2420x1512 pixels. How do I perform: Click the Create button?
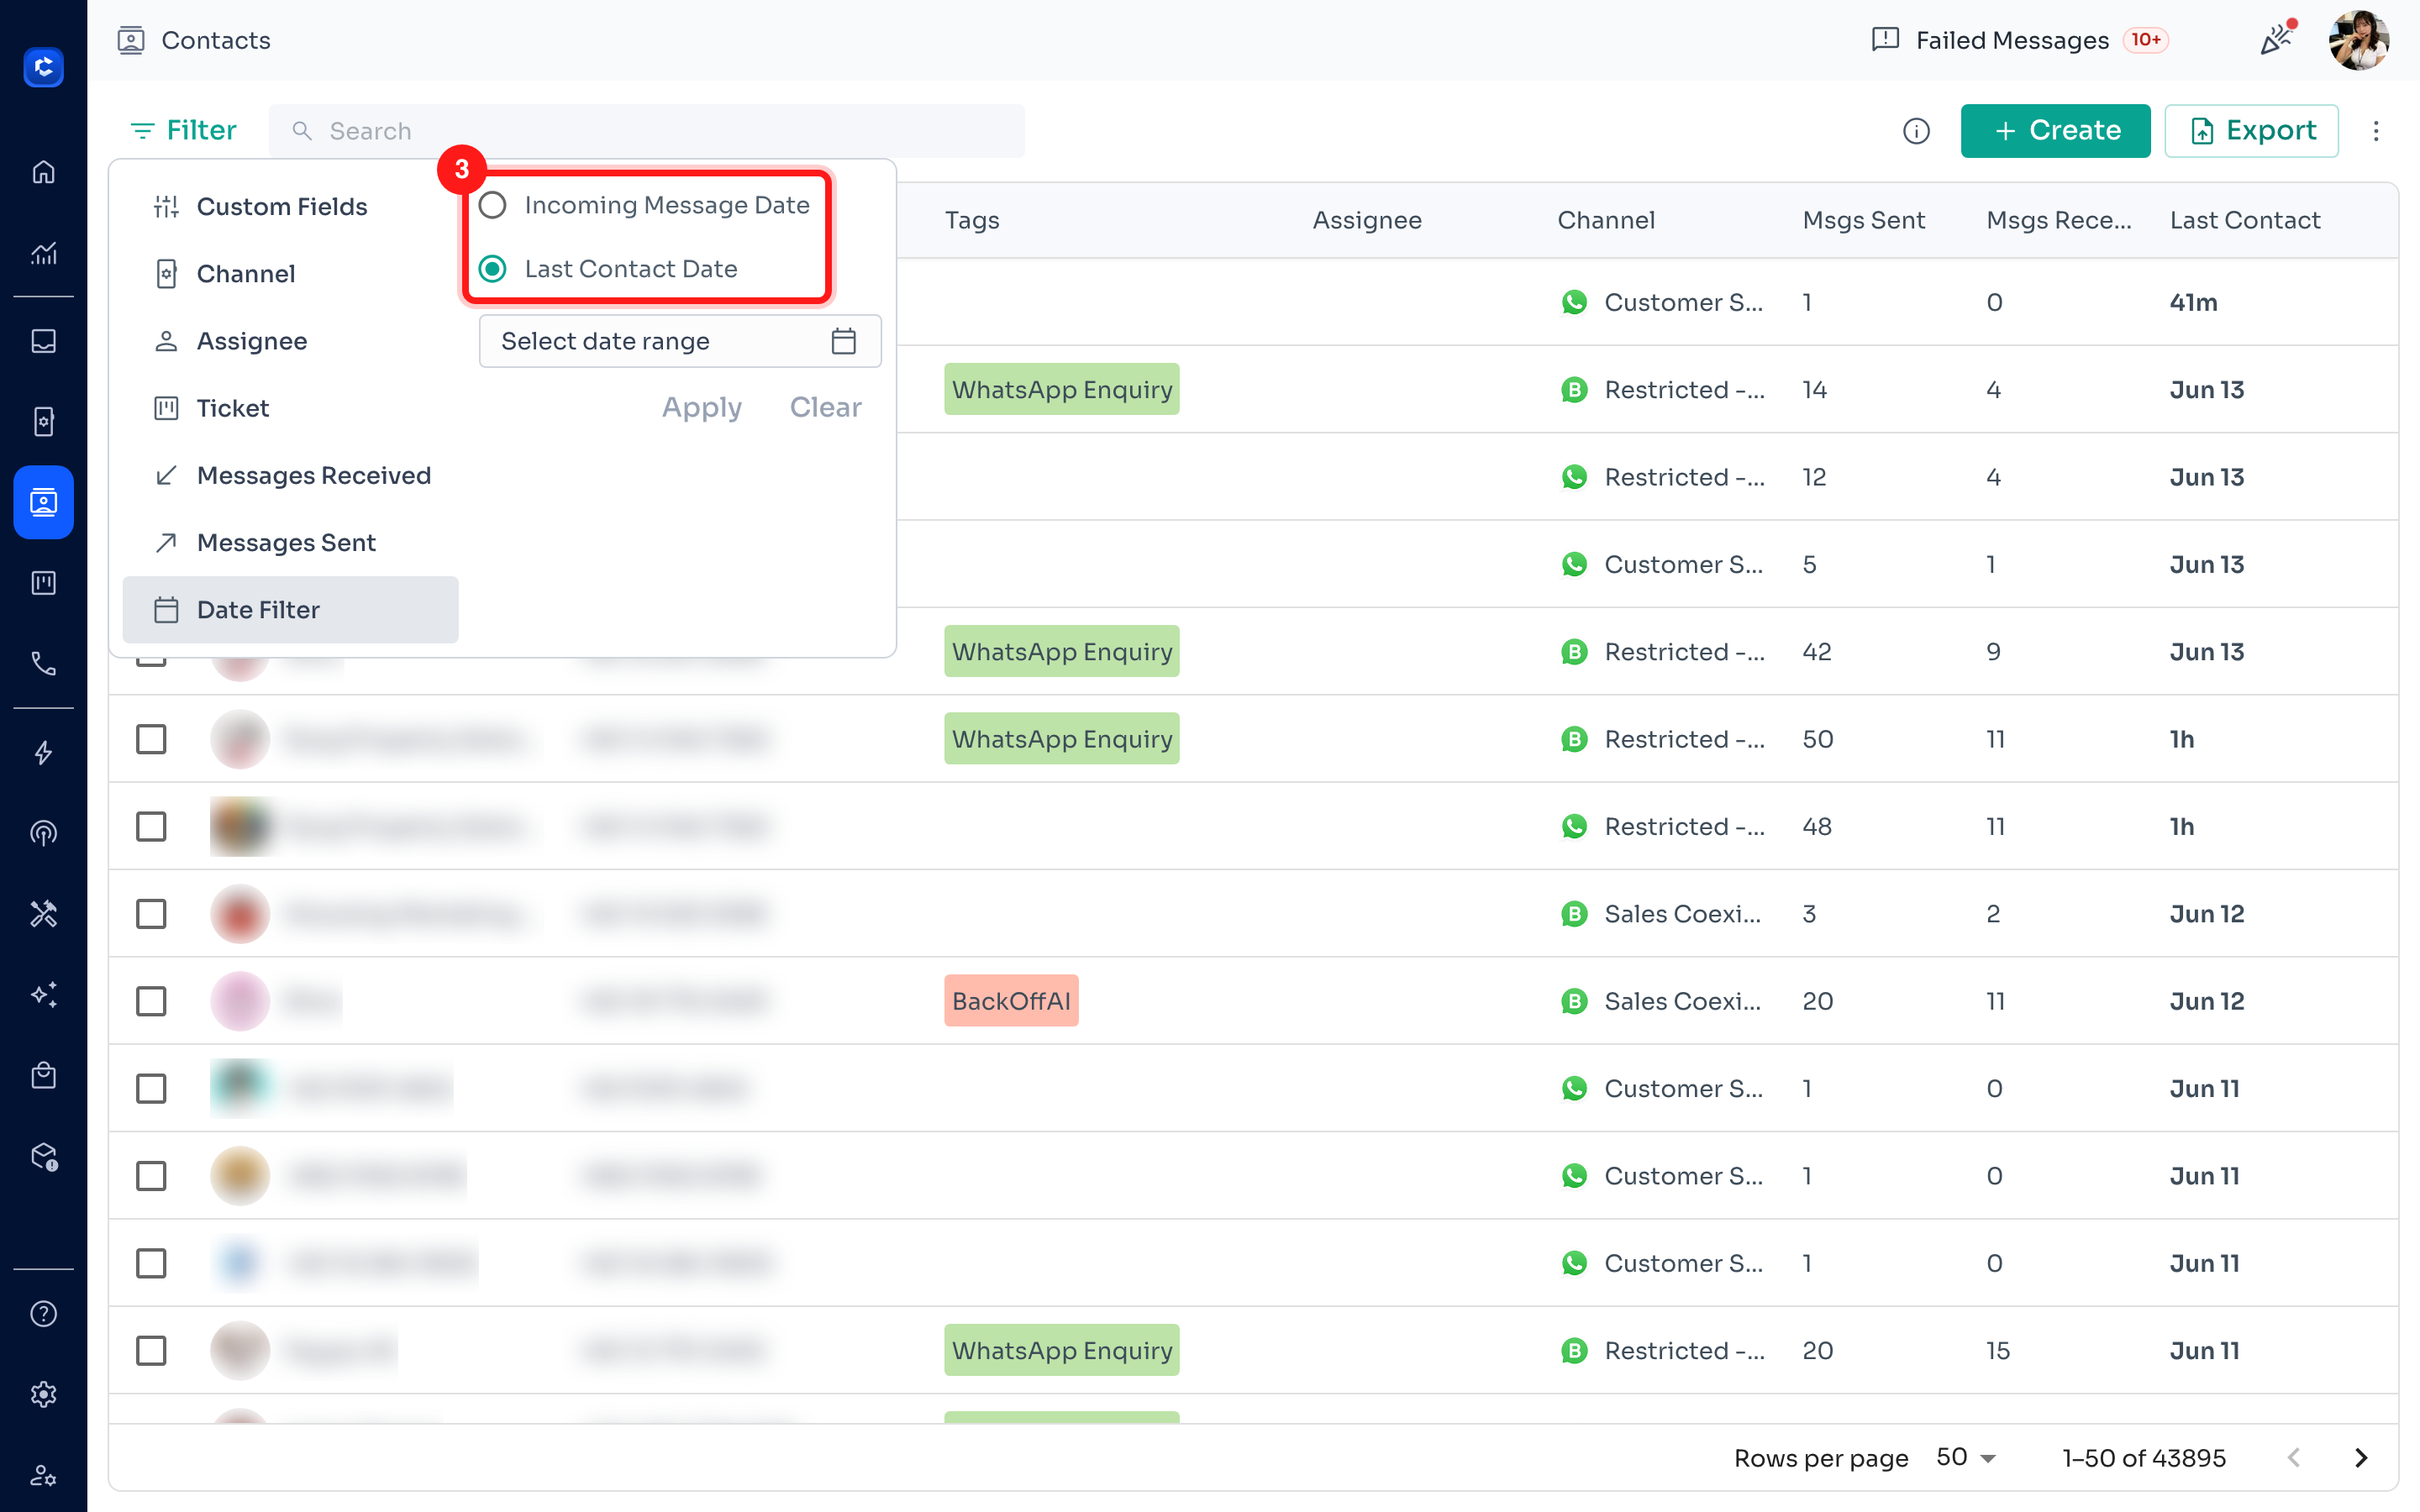click(x=2055, y=131)
